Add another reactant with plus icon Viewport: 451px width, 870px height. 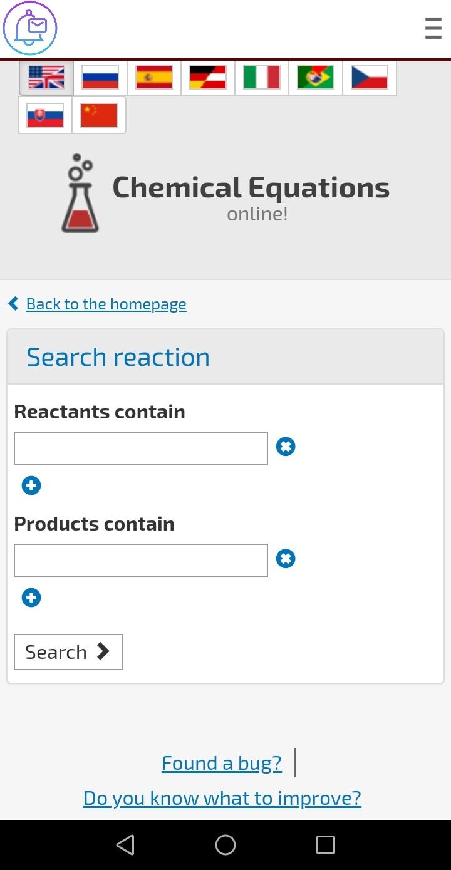pyautogui.click(x=31, y=485)
